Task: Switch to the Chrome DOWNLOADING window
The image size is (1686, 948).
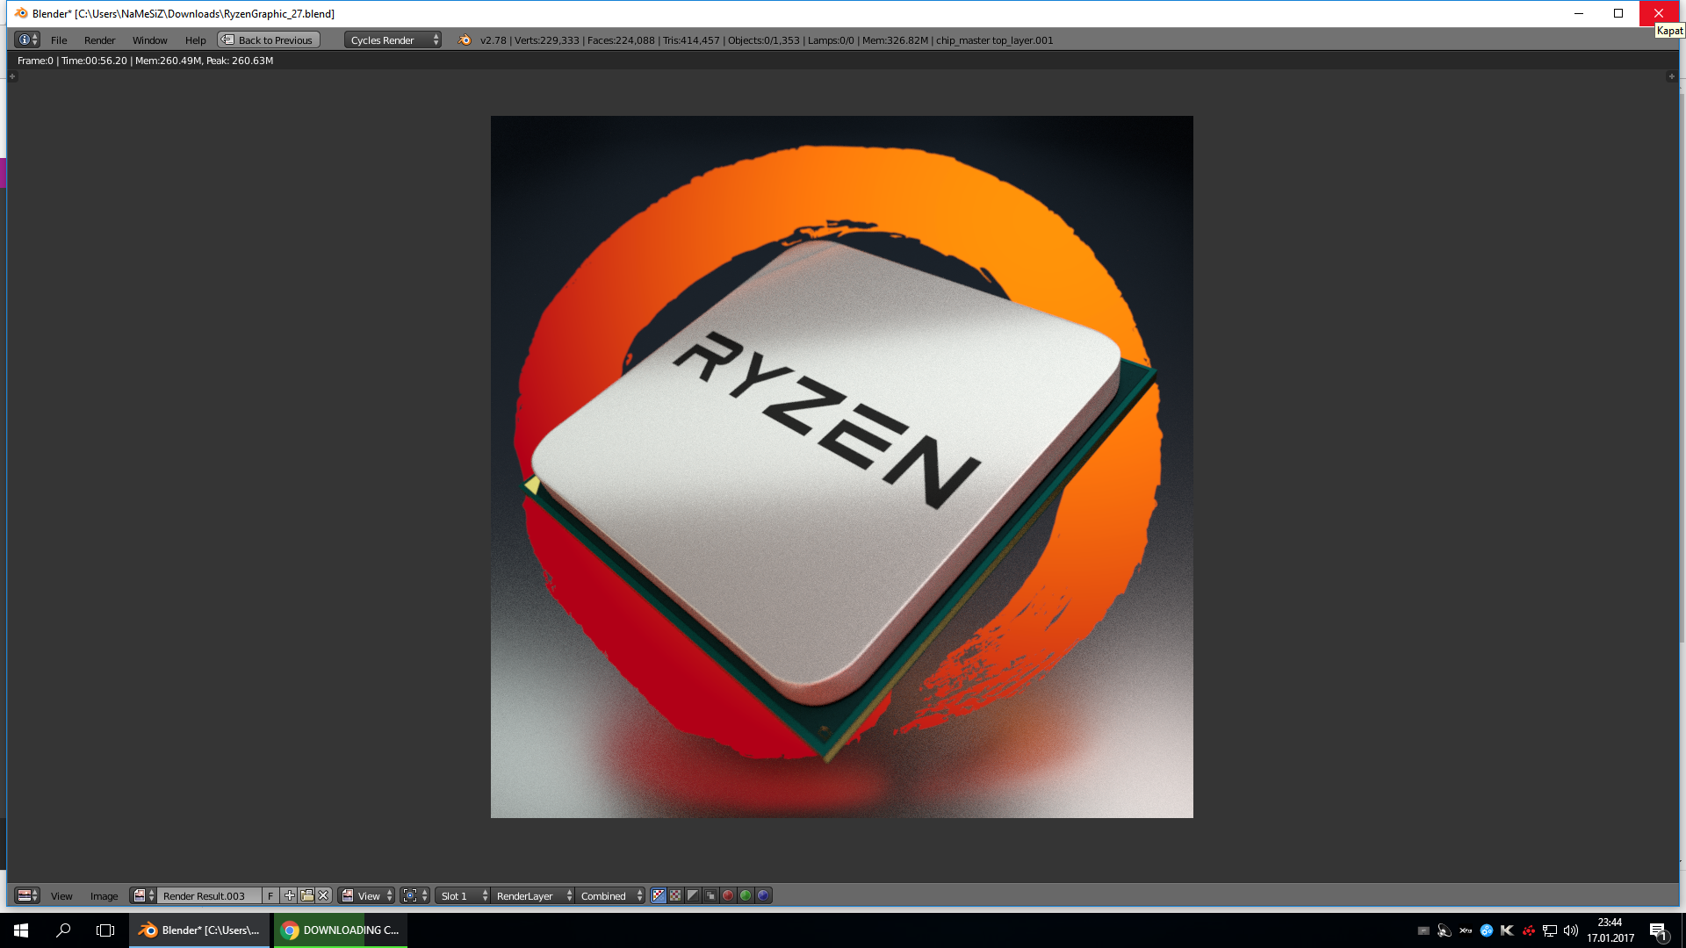Action: tap(341, 930)
